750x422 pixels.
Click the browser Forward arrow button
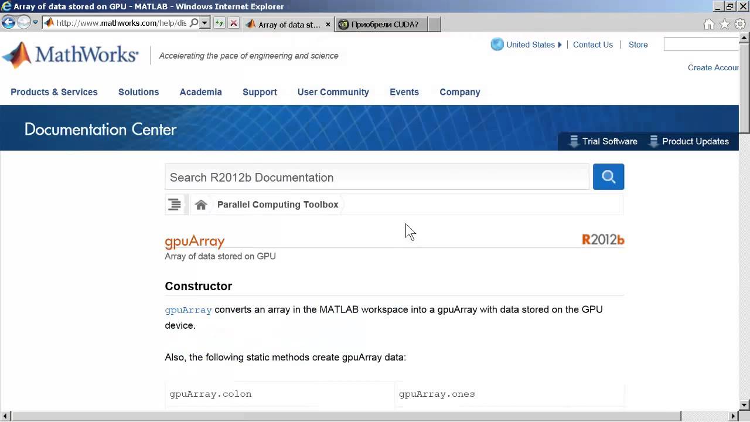[23, 23]
